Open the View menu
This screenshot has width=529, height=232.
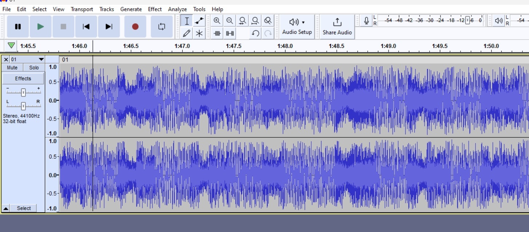59,9
